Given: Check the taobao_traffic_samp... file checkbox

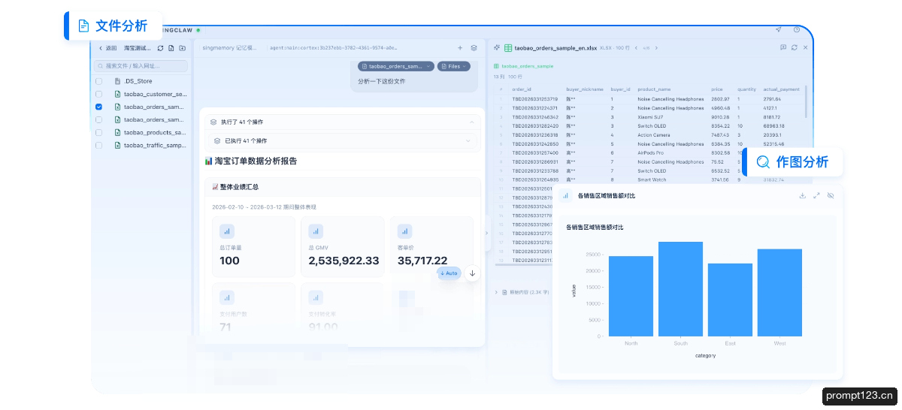Looking at the screenshot, I should 99,145.
